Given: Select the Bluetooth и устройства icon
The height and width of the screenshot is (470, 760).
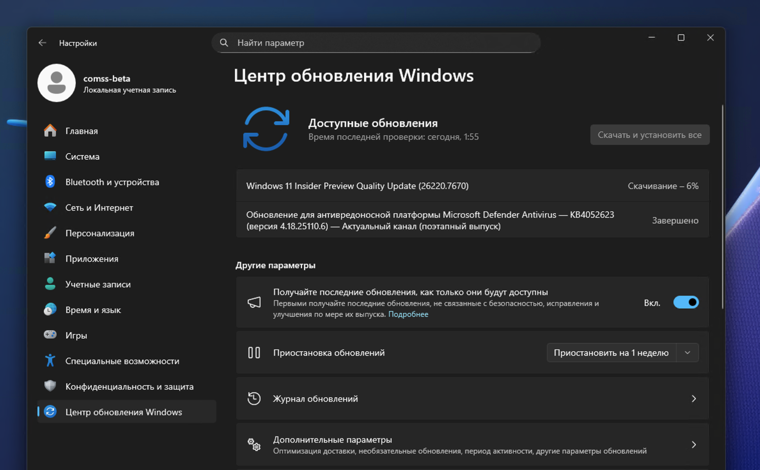Looking at the screenshot, I should tap(50, 182).
